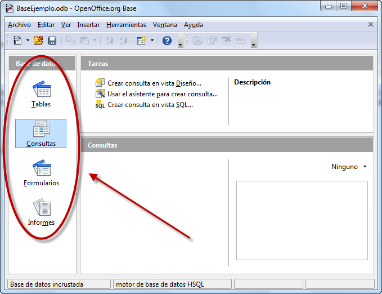The image size is (382, 294).
Task: Open the Ver menu
Action: coord(66,25)
